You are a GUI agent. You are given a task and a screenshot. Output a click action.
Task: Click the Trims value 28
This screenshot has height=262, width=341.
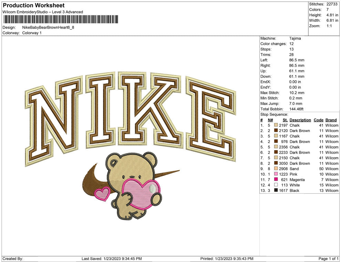[291, 55]
